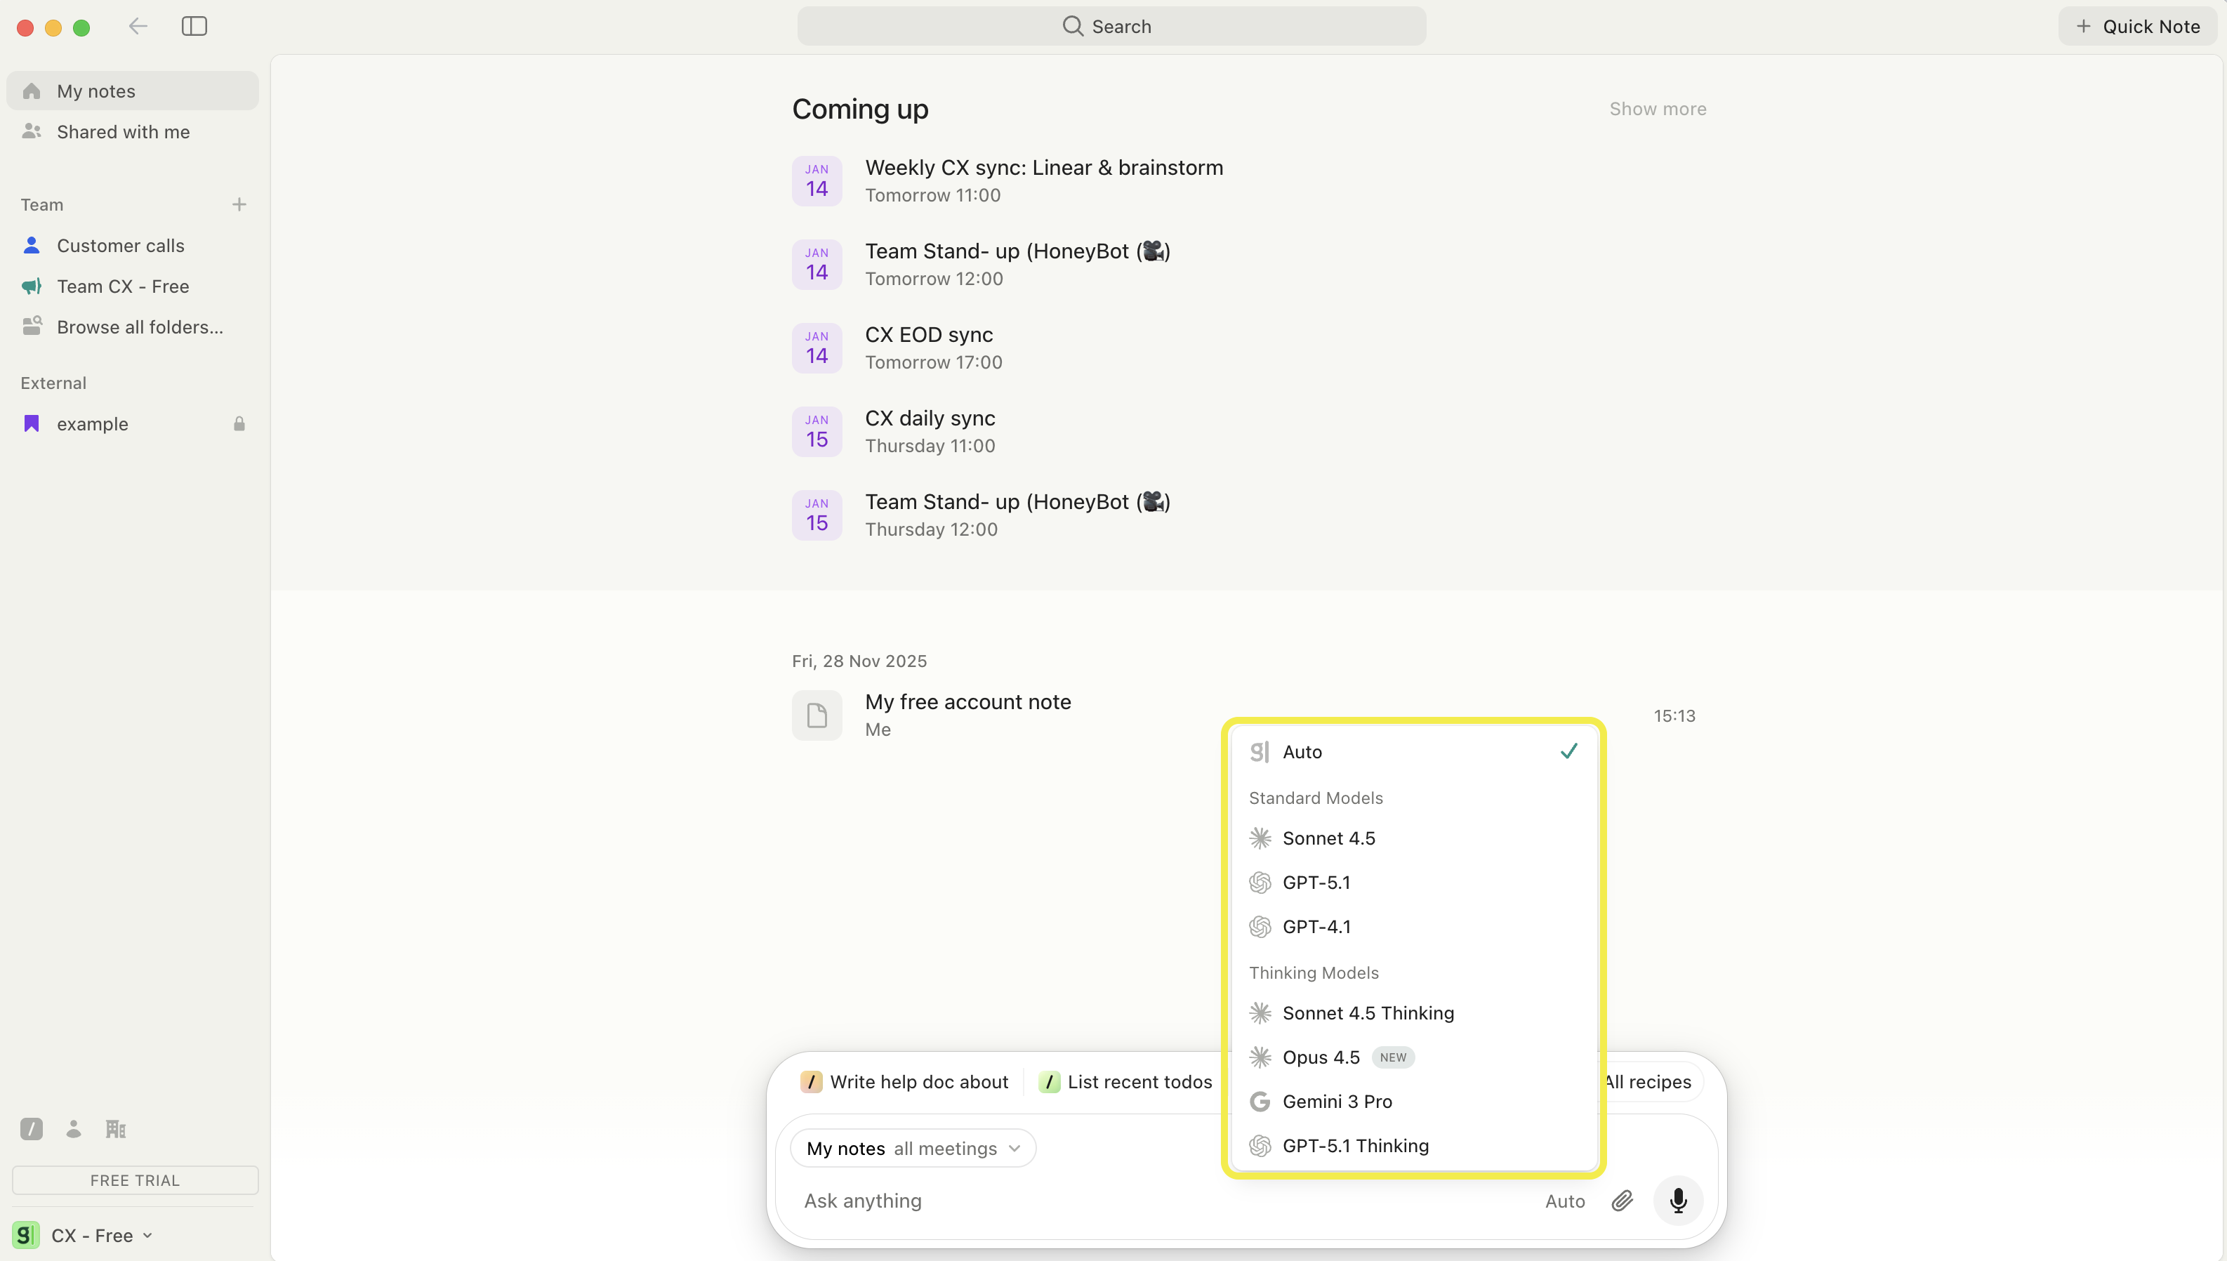
Task: Open Shared with me in sidebar
Action: pyautogui.click(x=123, y=131)
